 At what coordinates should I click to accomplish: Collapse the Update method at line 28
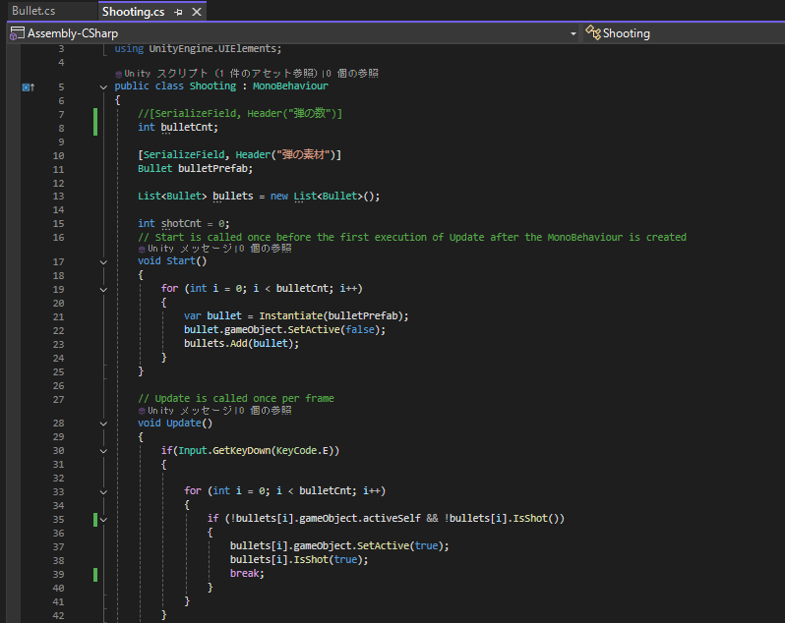103,424
